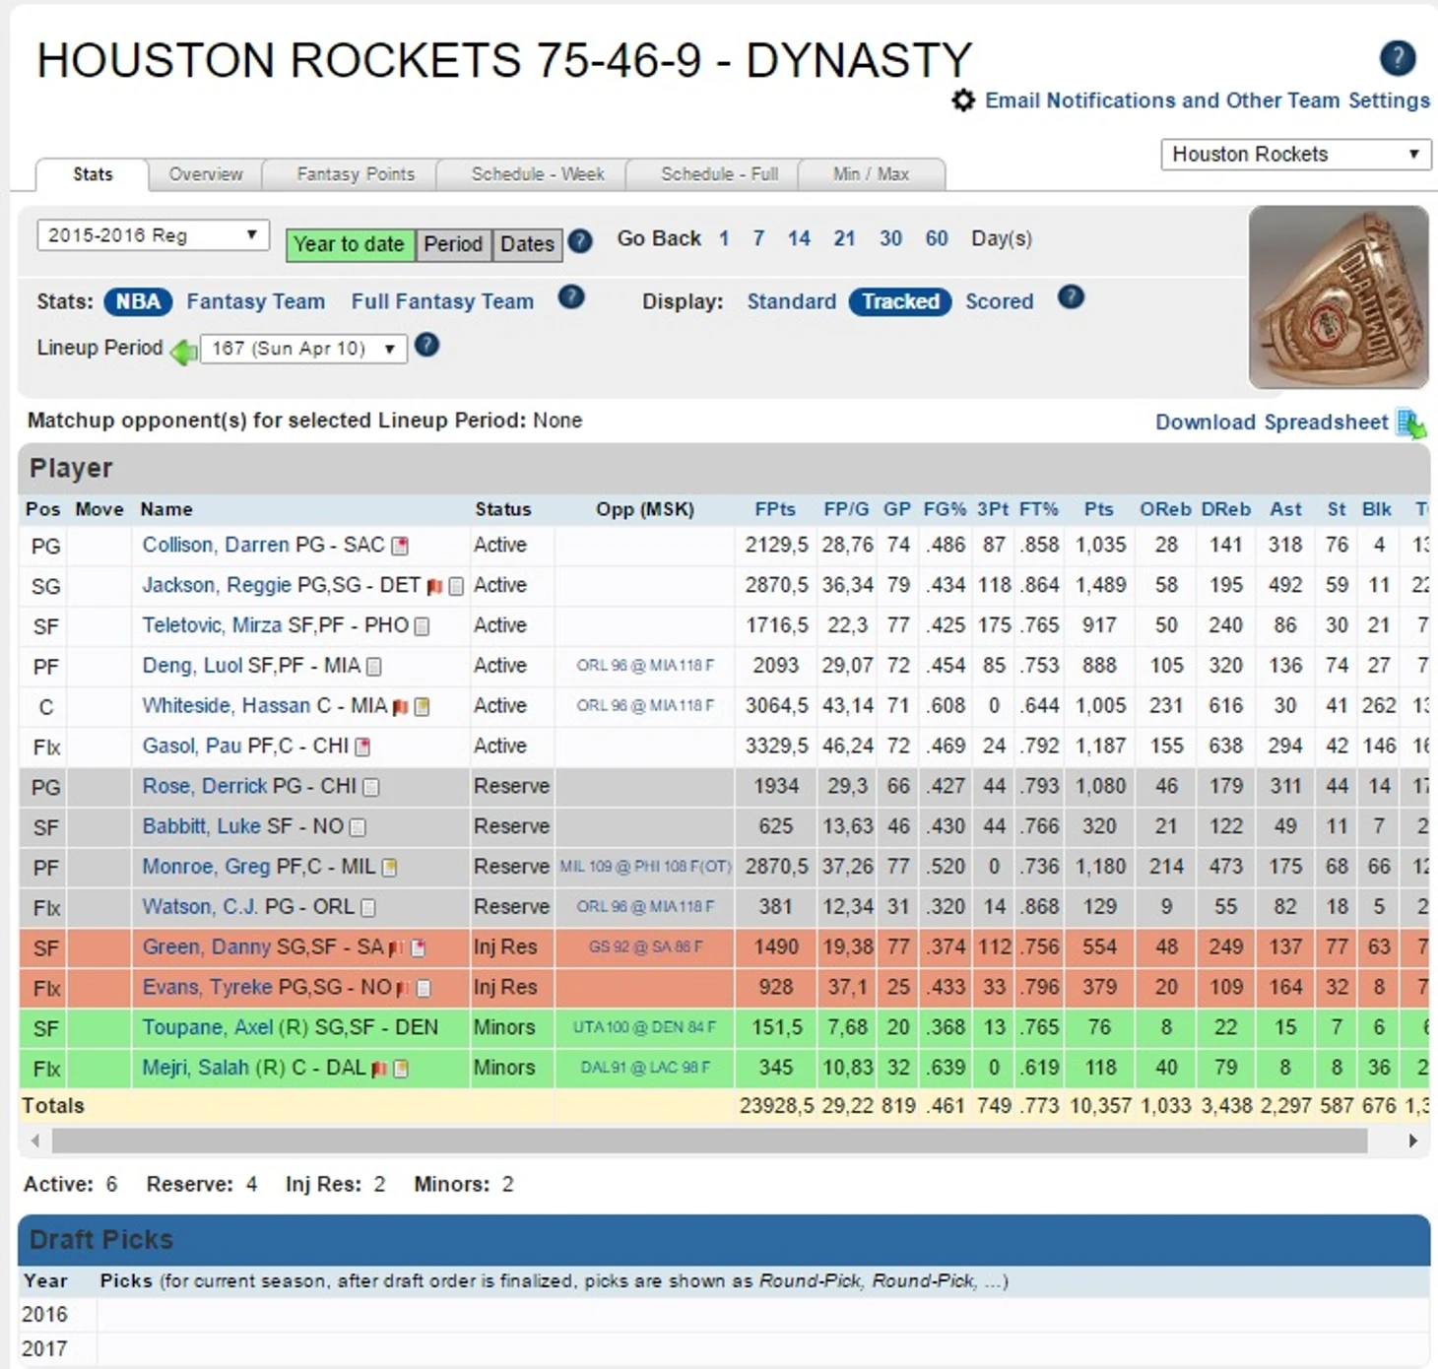Expand the Houston Rockets team selector
The width and height of the screenshot is (1438, 1369).
(1294, 155)
